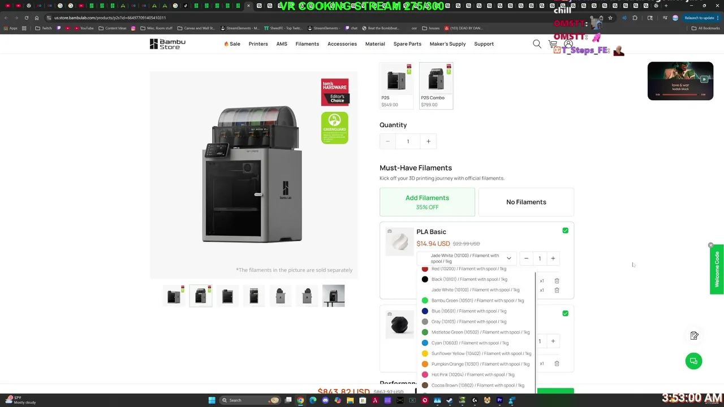Select the No Filaments option
Screen dimensions: 724x407
526,202
